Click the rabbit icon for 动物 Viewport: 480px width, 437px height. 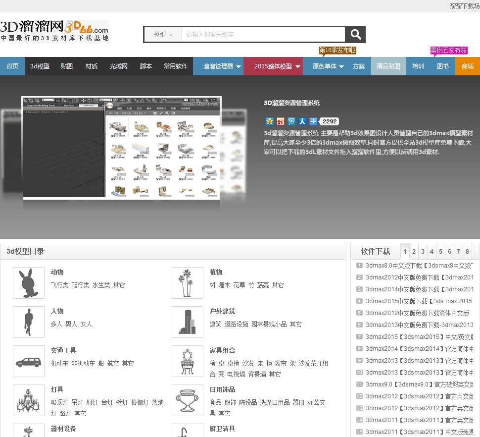[x=29, y=283]
